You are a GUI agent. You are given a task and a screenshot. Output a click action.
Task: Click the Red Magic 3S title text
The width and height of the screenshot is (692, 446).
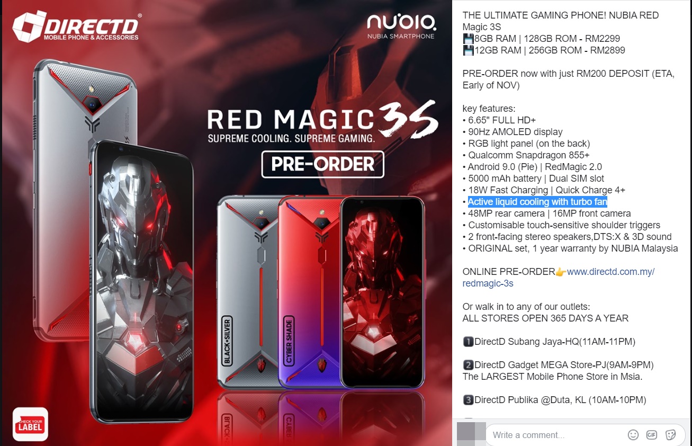[x=322, y=120]
